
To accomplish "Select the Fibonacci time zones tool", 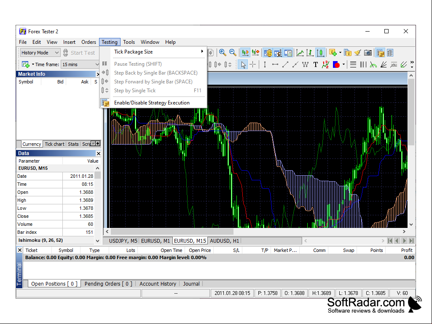I will tap(363, 64).
